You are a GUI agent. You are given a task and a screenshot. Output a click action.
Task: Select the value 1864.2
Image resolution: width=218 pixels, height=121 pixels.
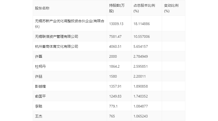114,66
